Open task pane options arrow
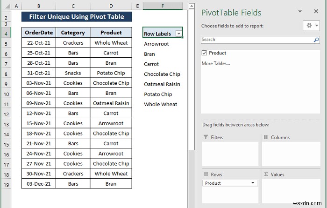327x208 pixels. coord(300,11)
